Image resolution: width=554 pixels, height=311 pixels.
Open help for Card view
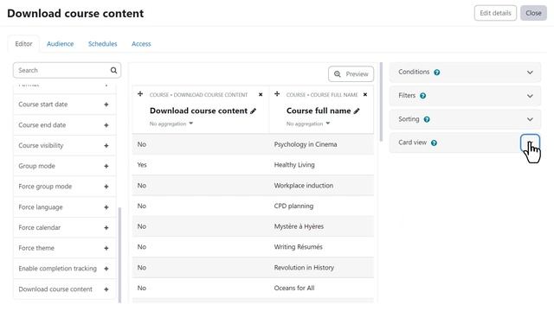coord(434,143)
